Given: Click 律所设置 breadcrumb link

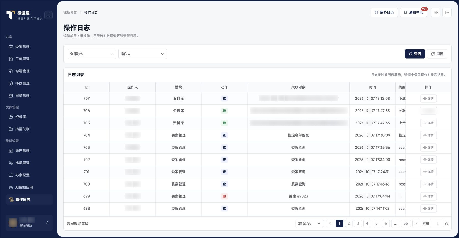Looking at the screenshot, I should point(70,12).
